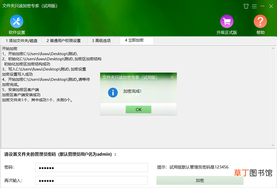Screen dimensions: 277x188
Task: Click log line 加密区客户端安装成功
Action: (x=21, y=95)
